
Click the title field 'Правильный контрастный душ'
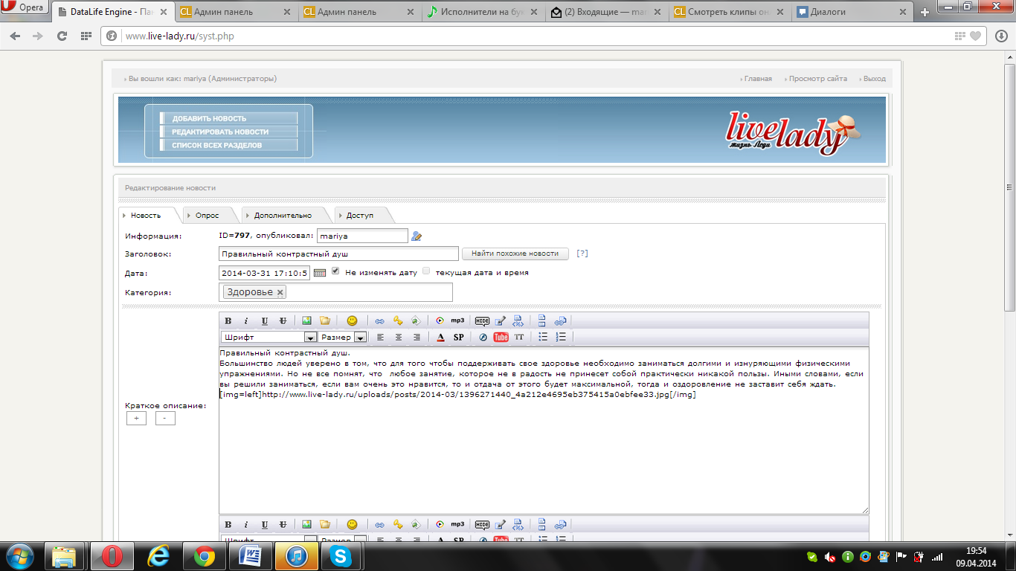point(338,254)
